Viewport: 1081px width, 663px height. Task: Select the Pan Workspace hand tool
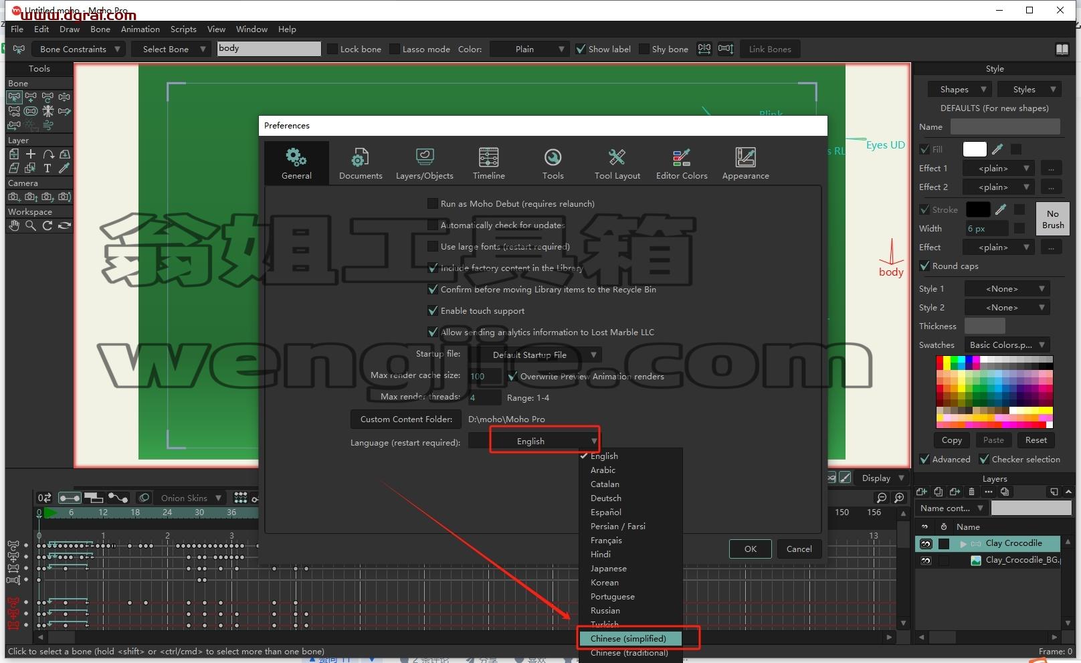[x=14, y=225]
